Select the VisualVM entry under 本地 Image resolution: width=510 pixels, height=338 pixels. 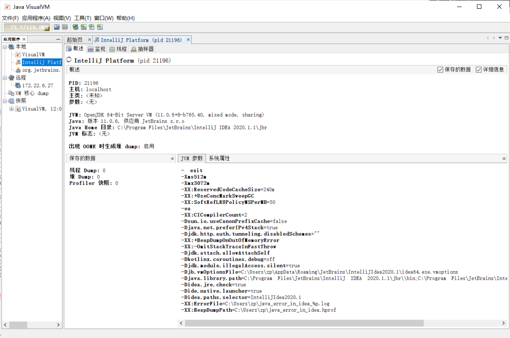click(x=33, y=55)
